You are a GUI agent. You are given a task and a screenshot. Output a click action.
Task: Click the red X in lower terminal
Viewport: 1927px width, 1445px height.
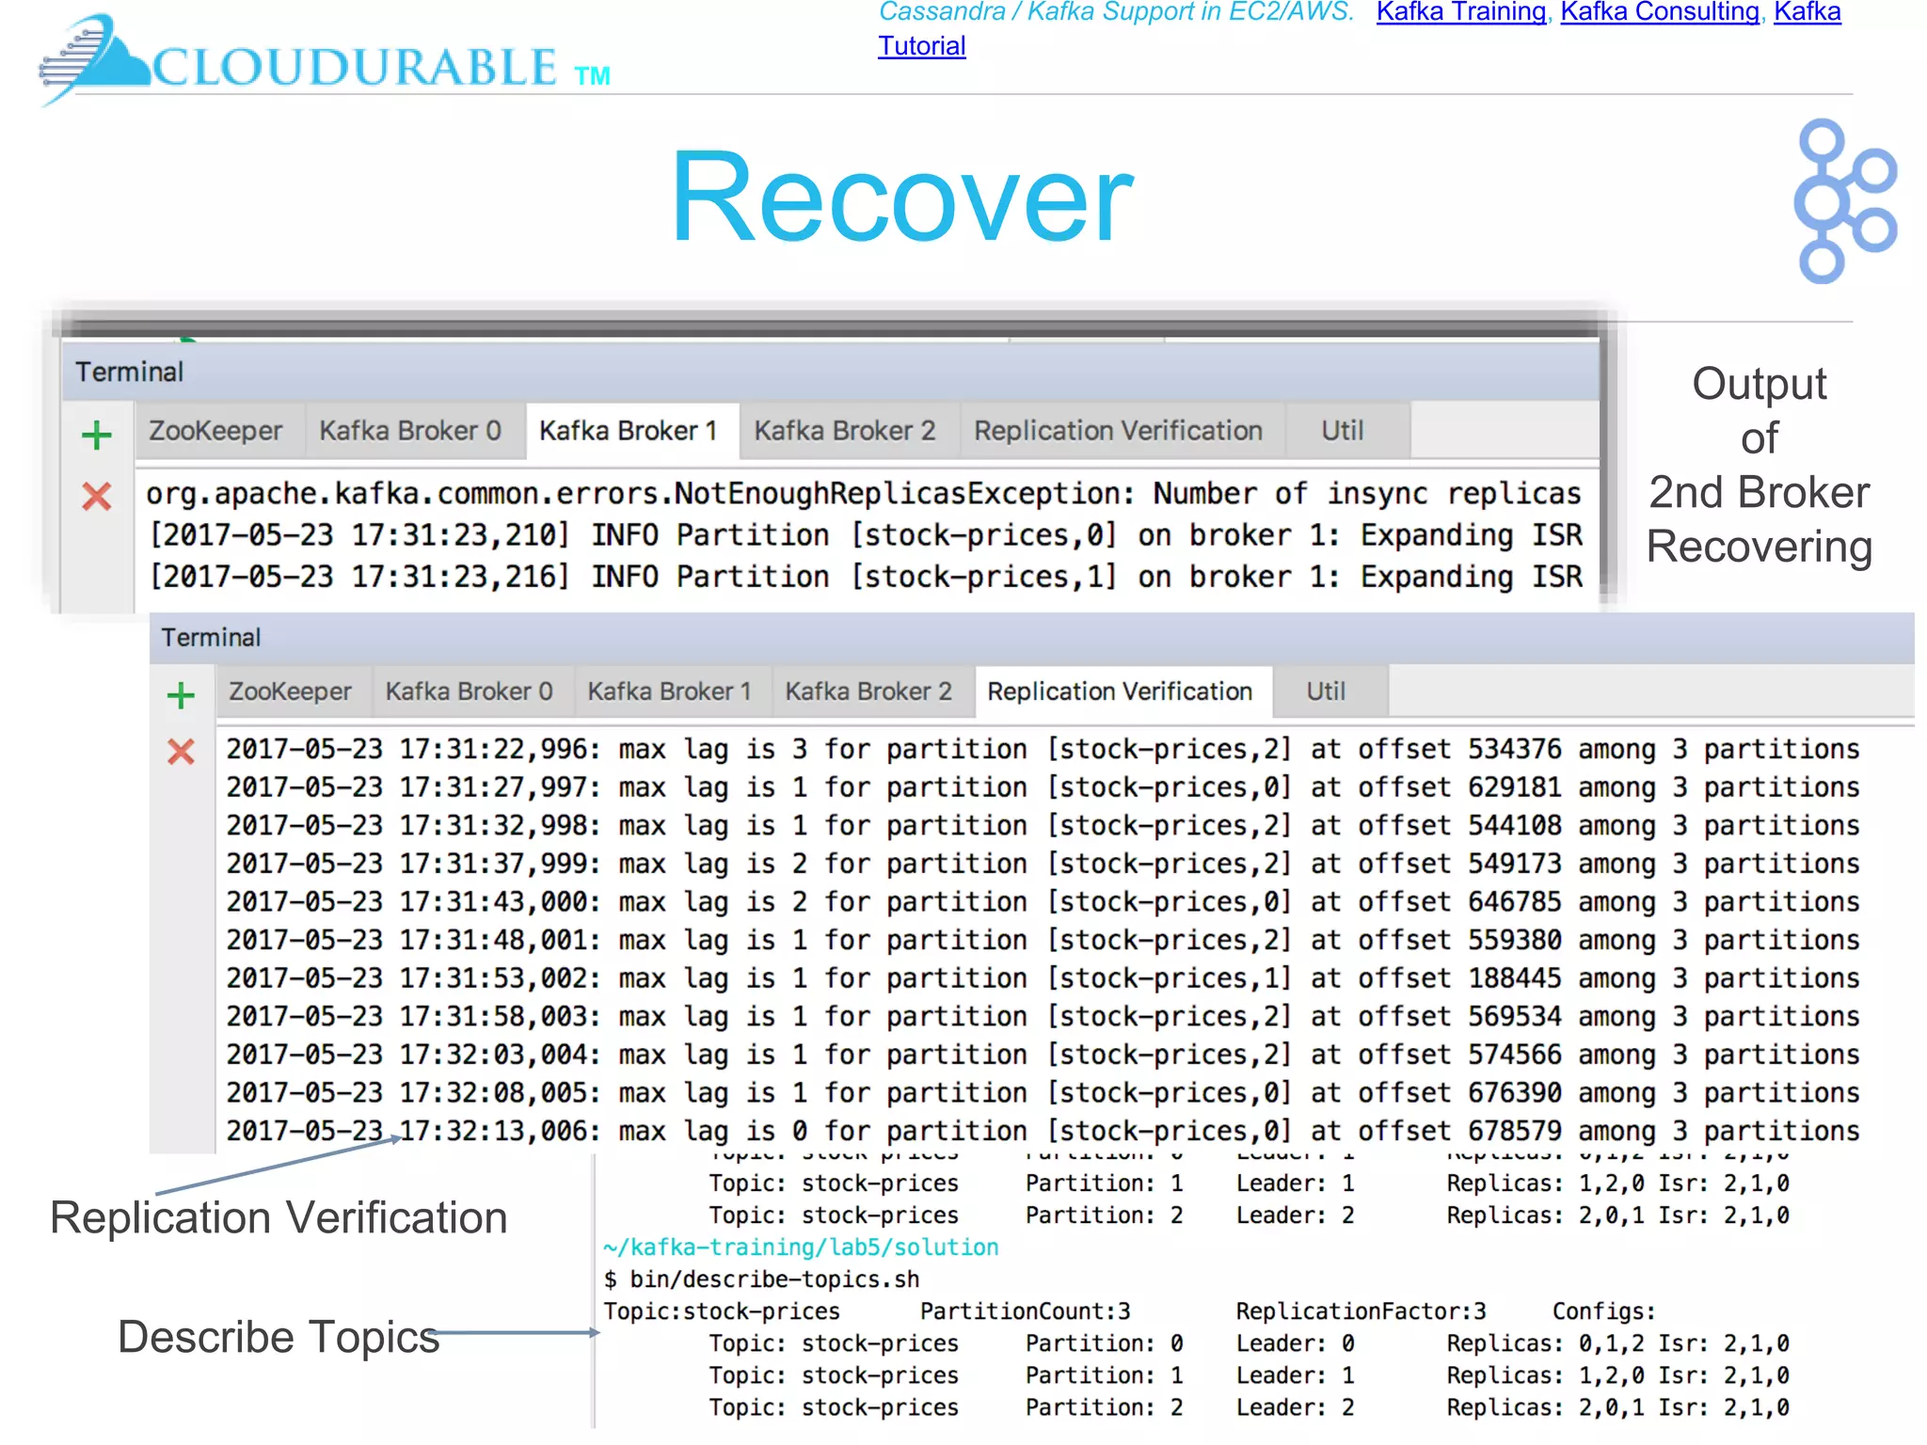(x=181, y=752)
